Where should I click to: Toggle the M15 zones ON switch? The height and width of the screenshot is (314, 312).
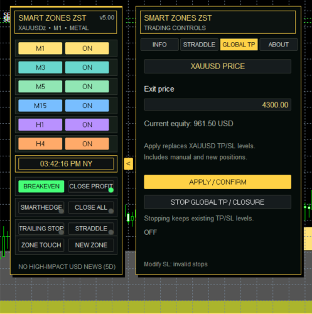[x=87, y=106]
